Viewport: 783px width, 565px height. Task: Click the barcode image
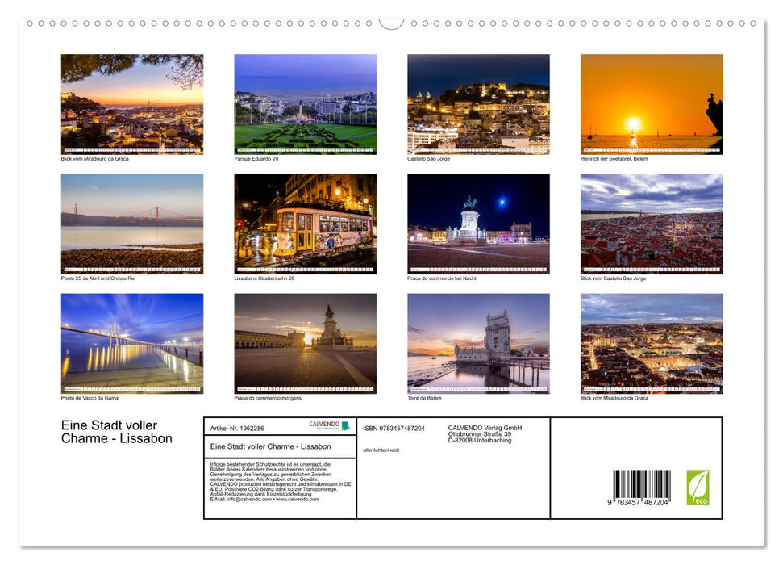(641, 488)
